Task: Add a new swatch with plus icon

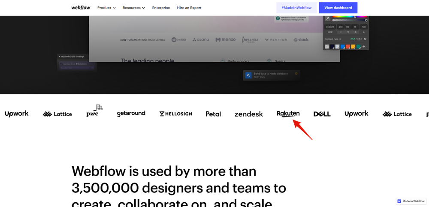Action: (364, 46)
